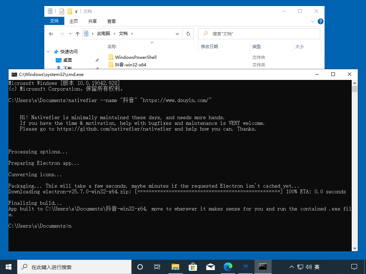The image size is (366, 274).
Task: Open the Windows Start menu
Action: pos(9,267)
